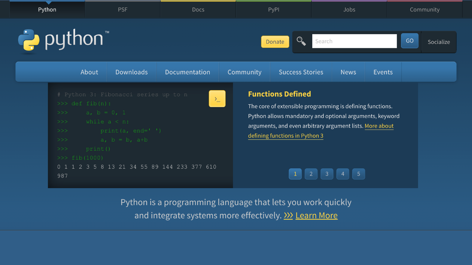Click the magnifying glass search icon

tap(301, 41)
